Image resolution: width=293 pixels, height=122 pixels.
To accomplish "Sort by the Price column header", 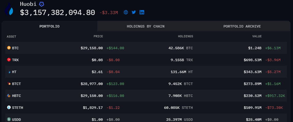I will [x=98, y=36].
